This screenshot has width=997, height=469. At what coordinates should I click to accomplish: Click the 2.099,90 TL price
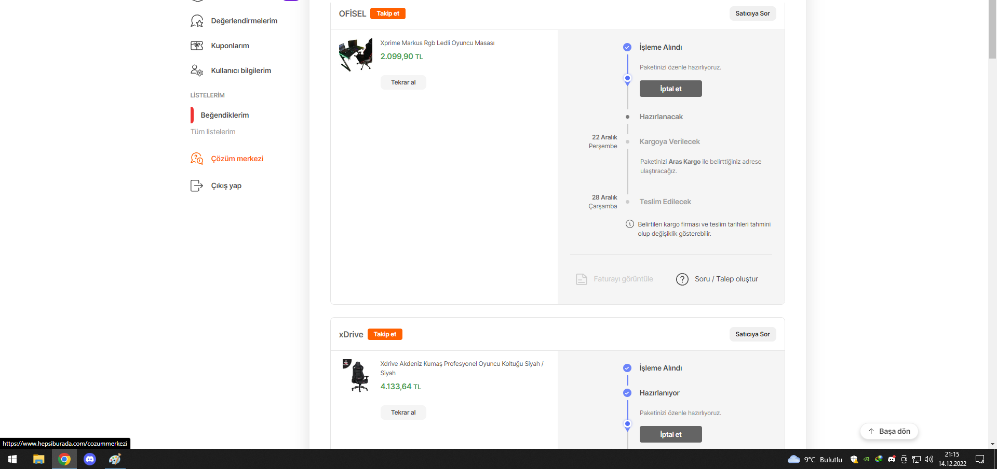[401, 56]
